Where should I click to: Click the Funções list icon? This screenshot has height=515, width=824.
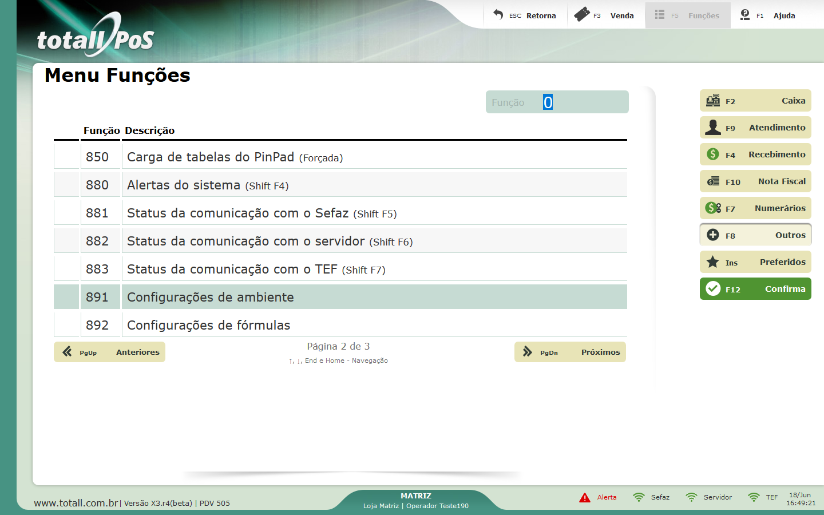[660, 15]
